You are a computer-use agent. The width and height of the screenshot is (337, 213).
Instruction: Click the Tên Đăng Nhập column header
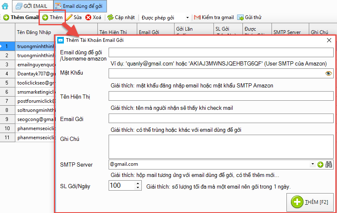56,32
